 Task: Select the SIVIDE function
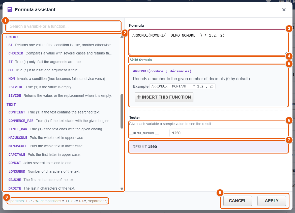point(60,96)
